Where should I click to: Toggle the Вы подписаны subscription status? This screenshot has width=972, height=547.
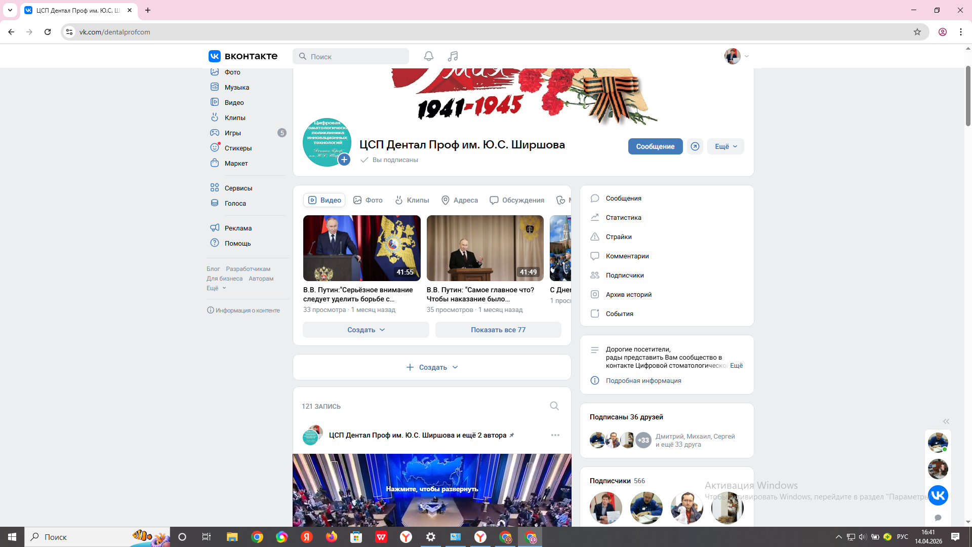389,160
